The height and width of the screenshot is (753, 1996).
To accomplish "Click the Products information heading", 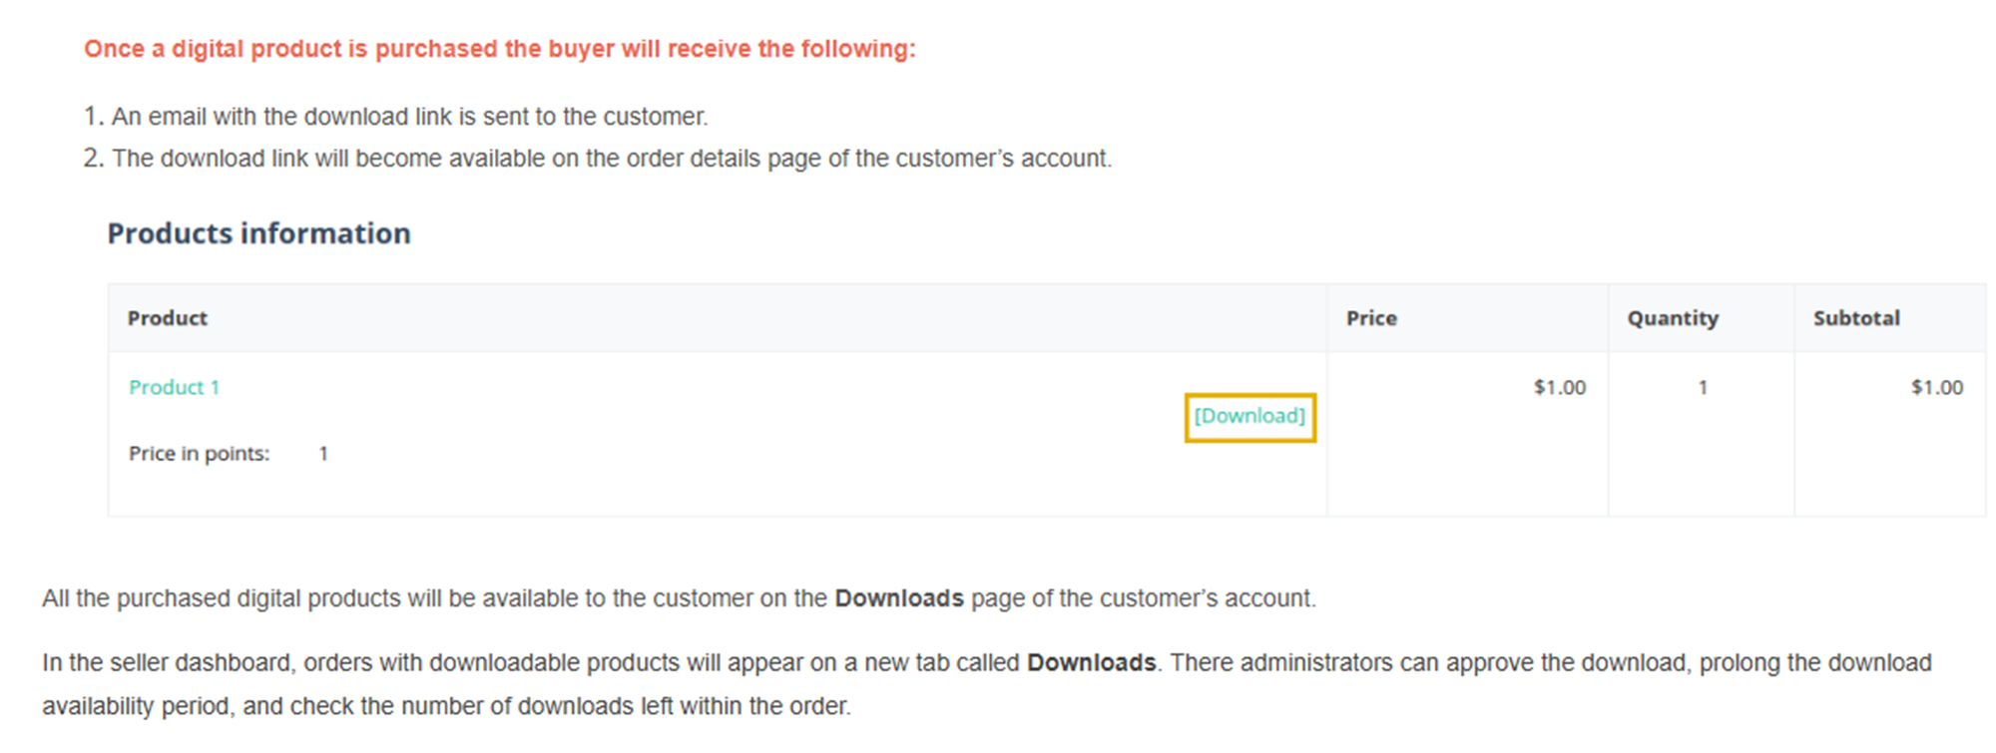I will tap(258, 233).
